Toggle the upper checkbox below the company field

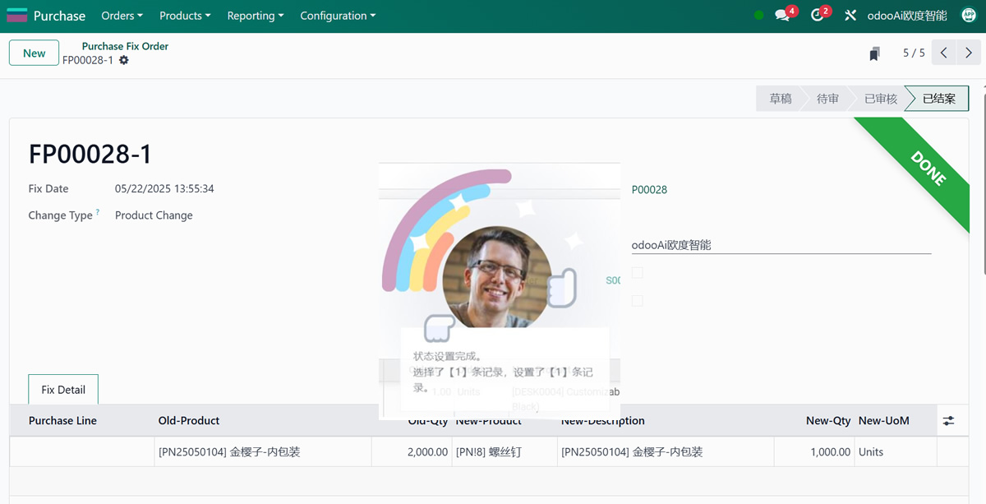click(x=637, y=273)
